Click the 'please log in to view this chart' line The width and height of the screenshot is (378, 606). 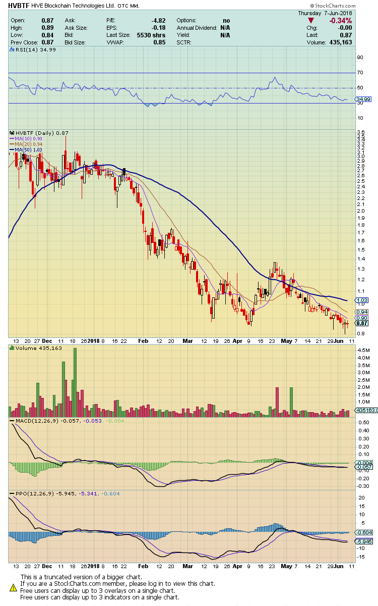coord(118,584)
